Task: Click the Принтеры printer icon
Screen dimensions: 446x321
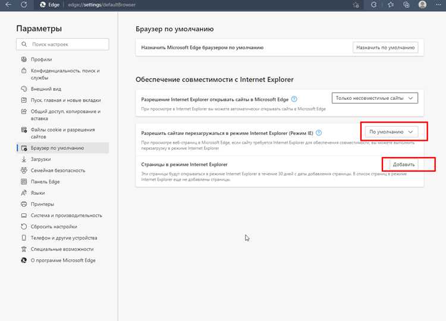Action: [24, 204]
